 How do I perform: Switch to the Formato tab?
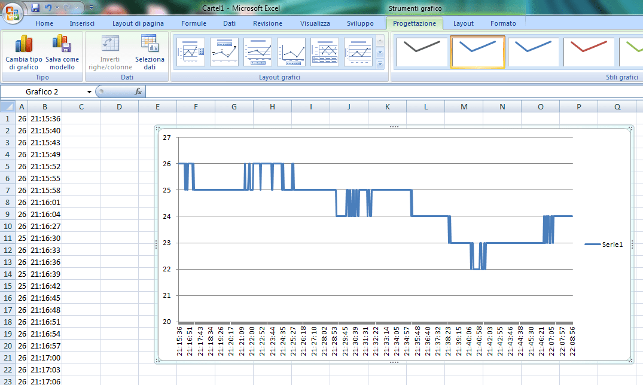click(x=503, y=23)
